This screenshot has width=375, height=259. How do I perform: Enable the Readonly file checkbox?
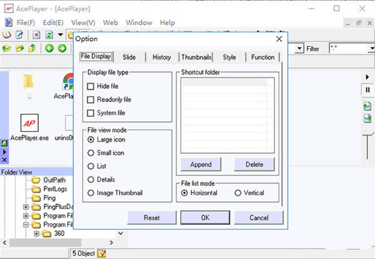(x=91, y=99)
